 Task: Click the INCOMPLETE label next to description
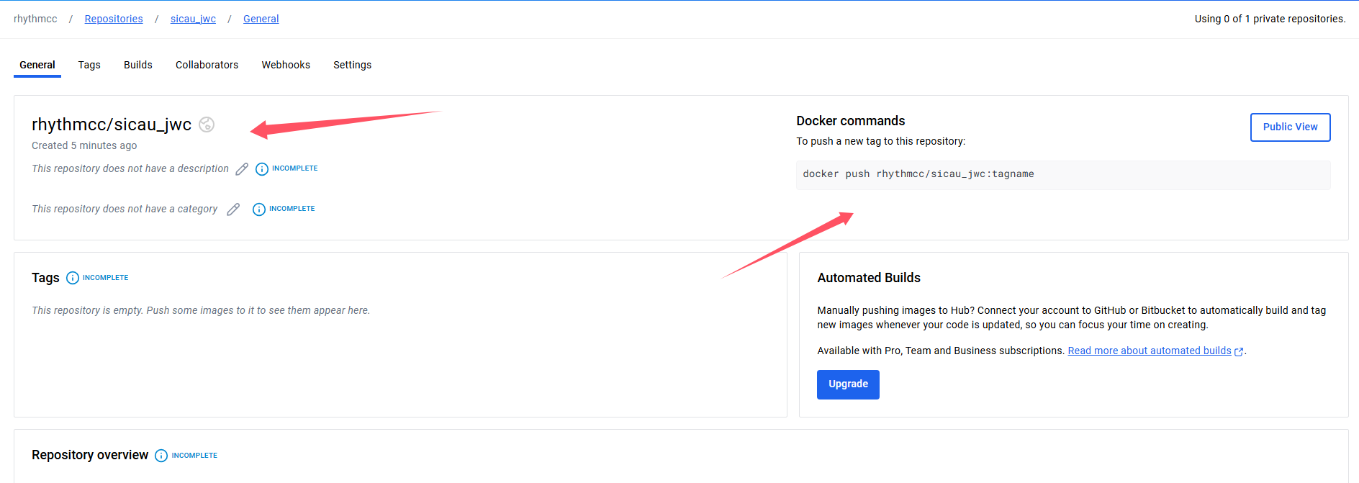tap(295, 168)
